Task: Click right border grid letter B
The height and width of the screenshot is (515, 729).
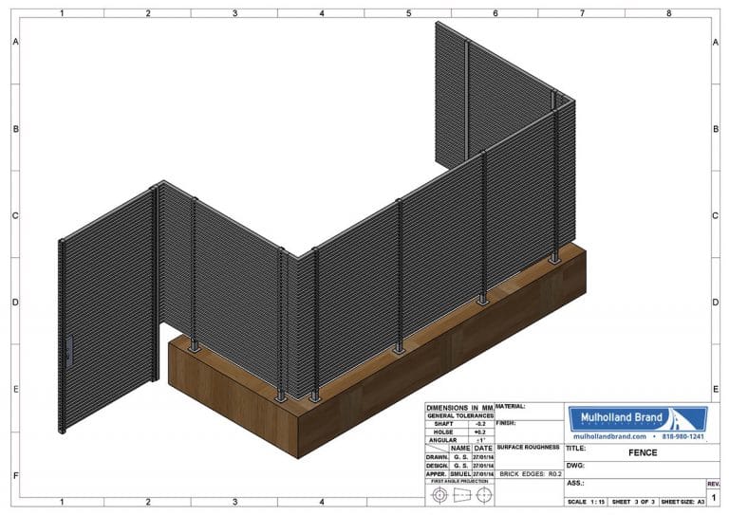Action: [x=716, y=129]
